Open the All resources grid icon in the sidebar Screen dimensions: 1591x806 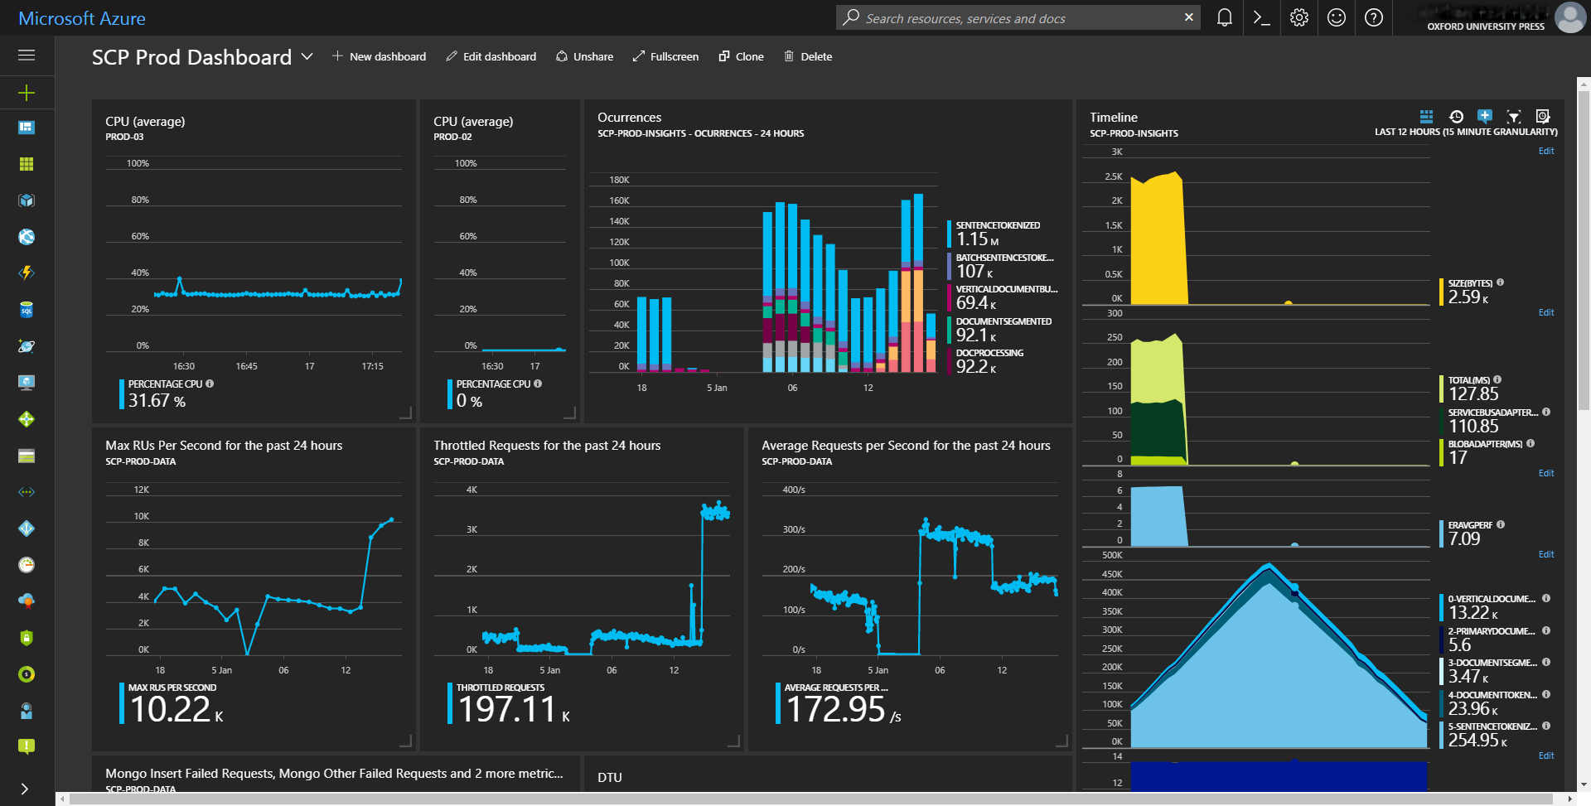pos(27,164)
